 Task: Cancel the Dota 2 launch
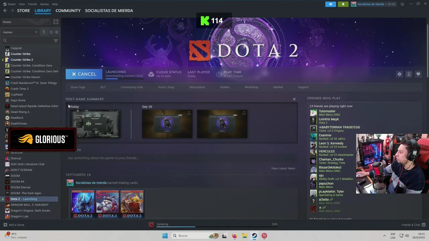pyautogui.click(x=84, y=74)
